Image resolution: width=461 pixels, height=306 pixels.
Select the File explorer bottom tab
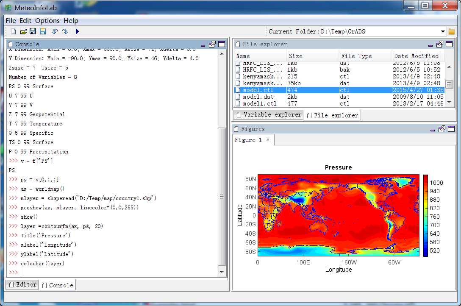tap(333, 115)
